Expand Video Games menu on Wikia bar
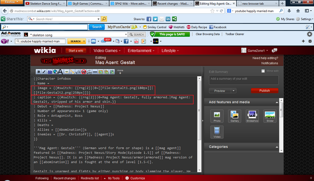The height and width of the screenshot is (181, 314). pos(107,51)
